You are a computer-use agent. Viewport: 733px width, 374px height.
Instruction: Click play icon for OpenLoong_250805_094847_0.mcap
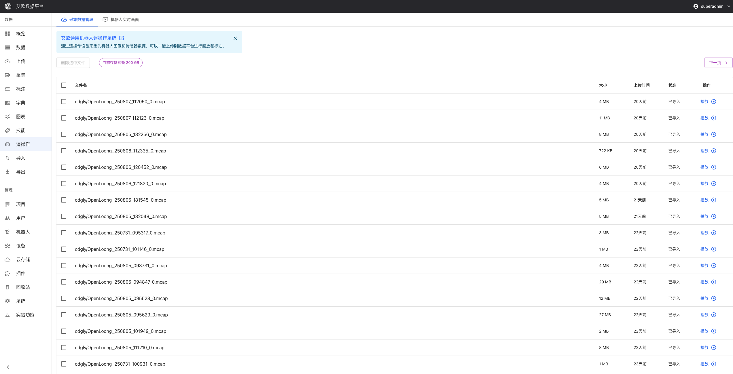pos(714,282)
